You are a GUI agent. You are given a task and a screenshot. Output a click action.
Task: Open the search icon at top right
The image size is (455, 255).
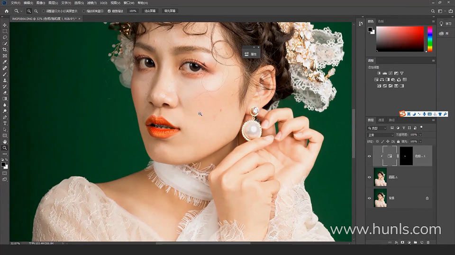(433, 11)
